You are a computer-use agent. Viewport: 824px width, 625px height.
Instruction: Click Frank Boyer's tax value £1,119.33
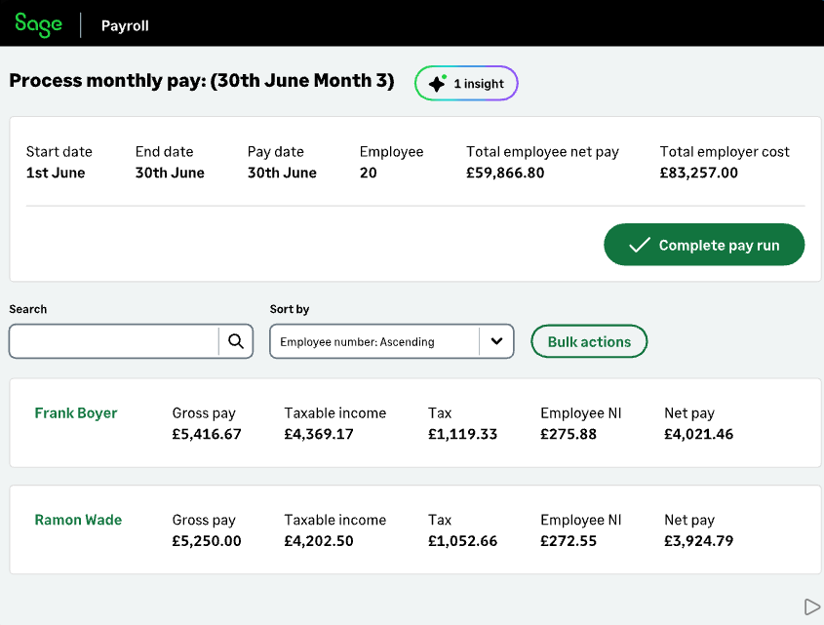[462, 434]
